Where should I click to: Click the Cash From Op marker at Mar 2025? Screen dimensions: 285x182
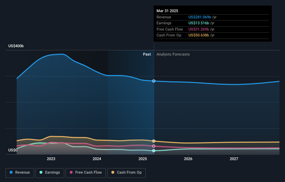pyautogui.click(x=154, y=141)
